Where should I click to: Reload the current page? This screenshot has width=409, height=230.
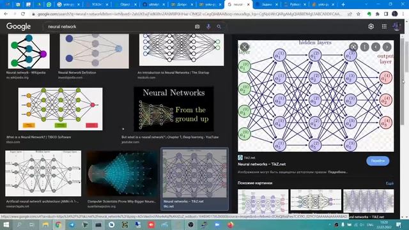pos(23,14)
